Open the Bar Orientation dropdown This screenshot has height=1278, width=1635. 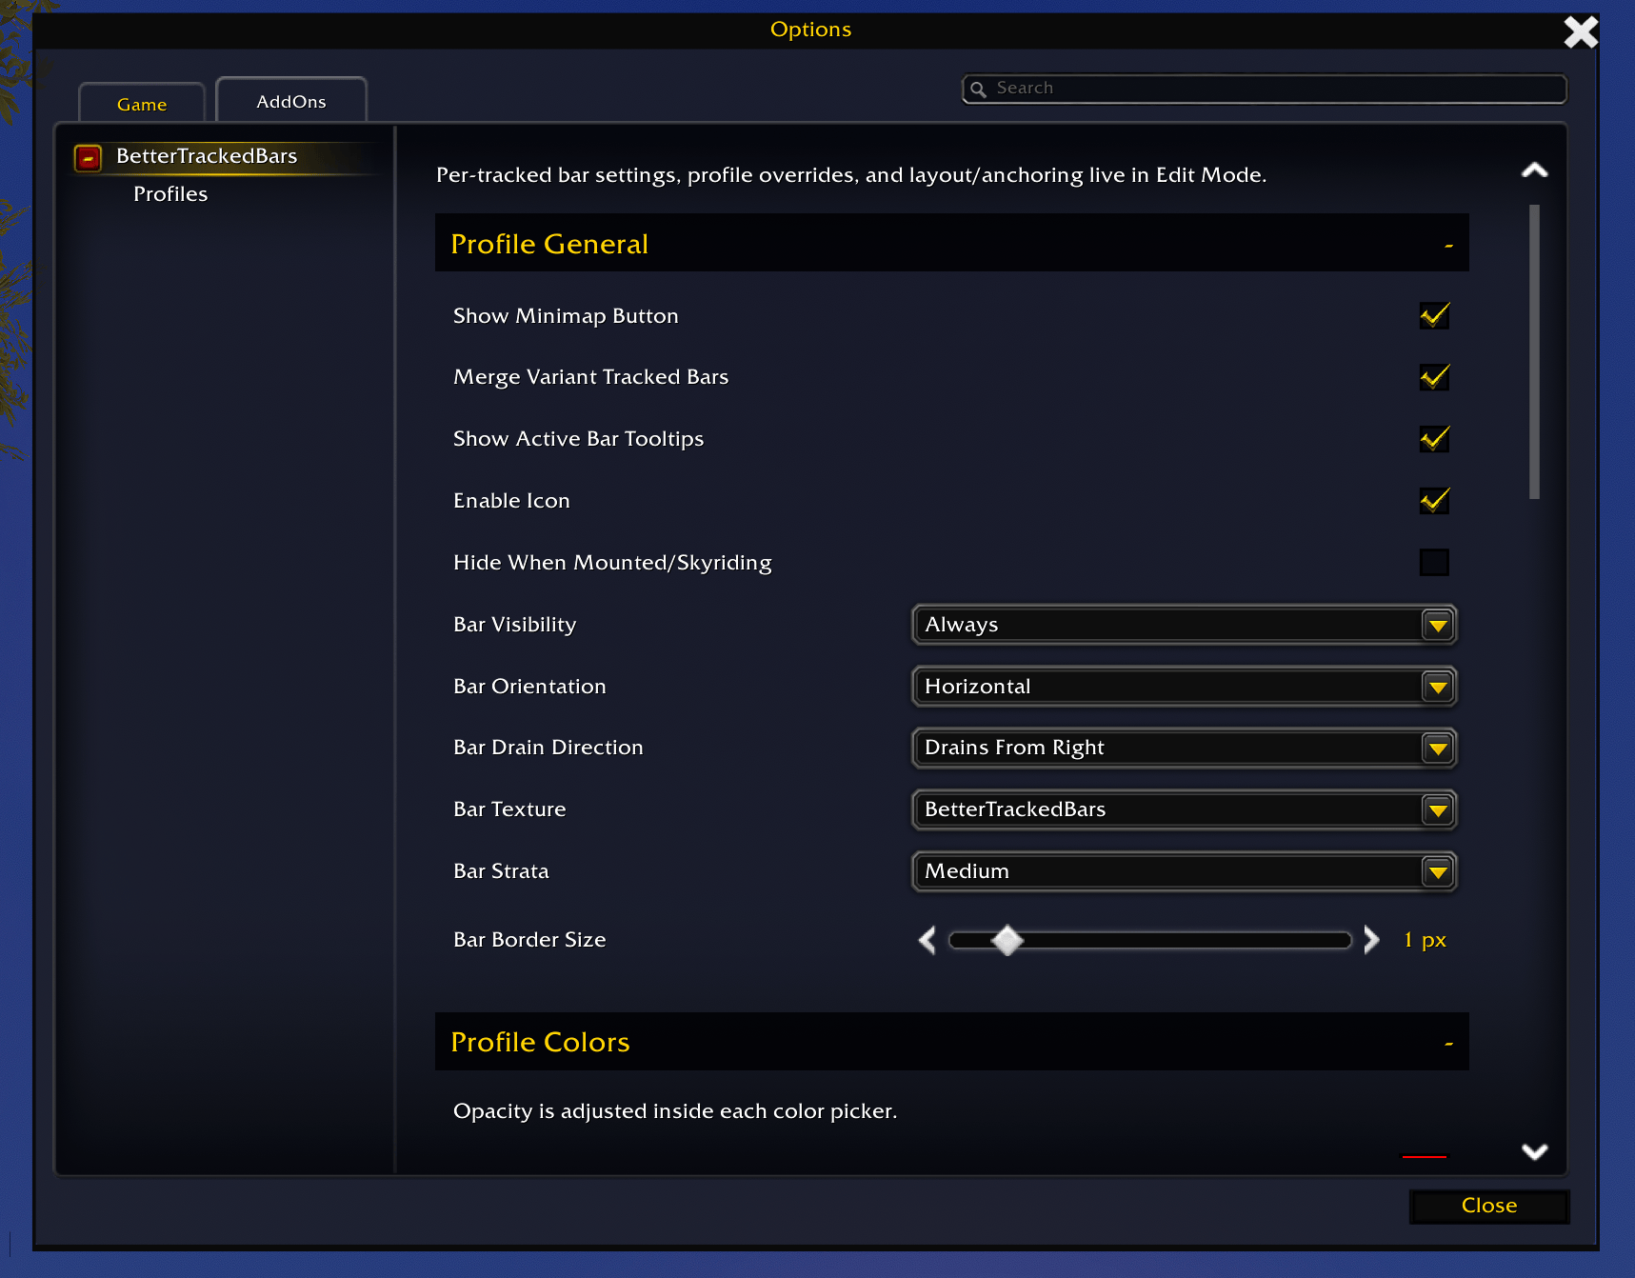(1184, 687)
